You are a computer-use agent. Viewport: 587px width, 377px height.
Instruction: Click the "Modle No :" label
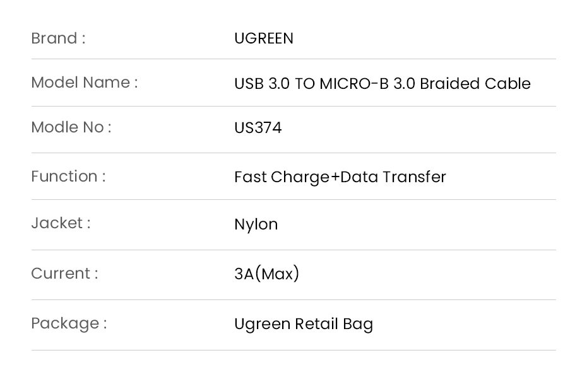[71, 127]
